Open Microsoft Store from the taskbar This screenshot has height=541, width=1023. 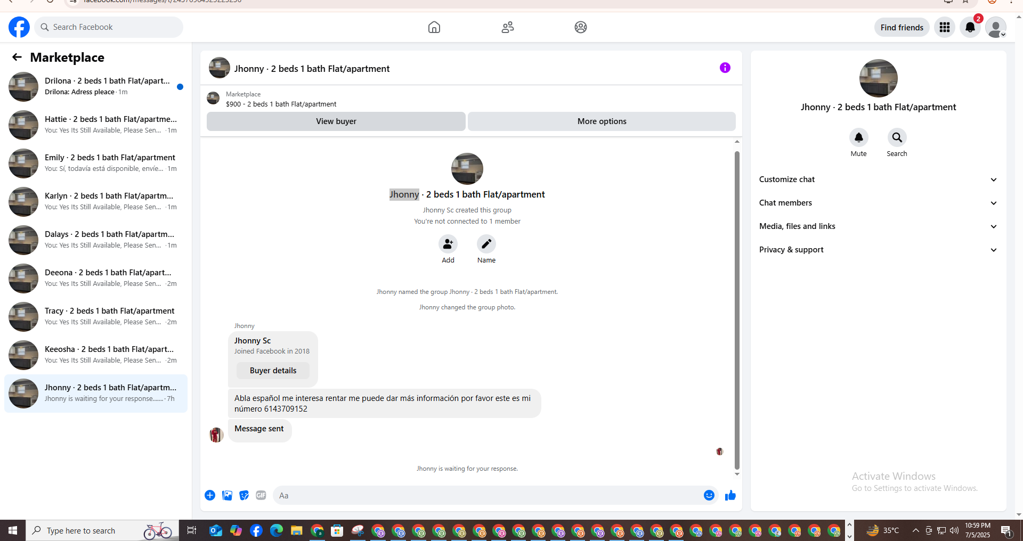[337, 530]
